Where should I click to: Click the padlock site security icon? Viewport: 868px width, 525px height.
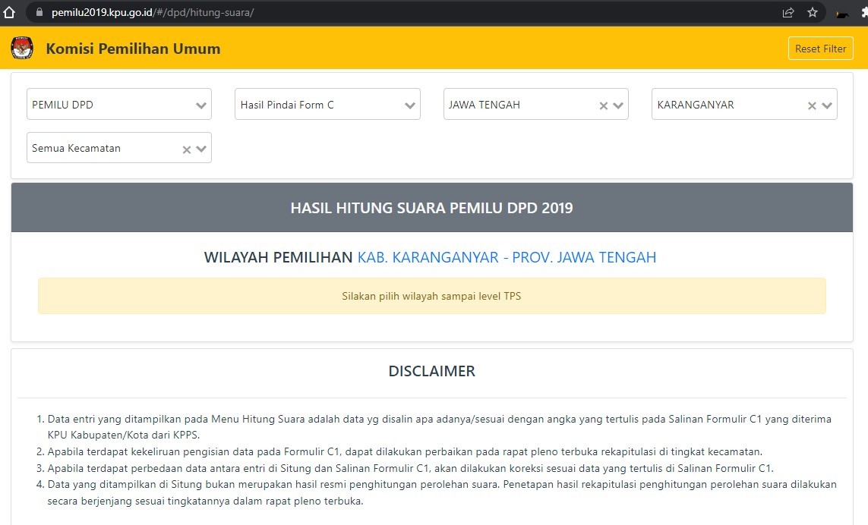pyautogui.click(x=39, y=12)
